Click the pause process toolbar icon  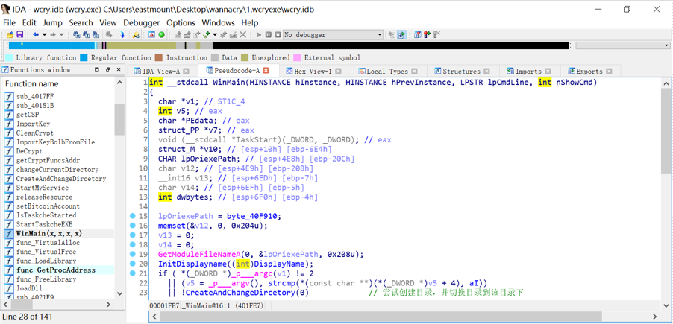click(x=269, y=35)
